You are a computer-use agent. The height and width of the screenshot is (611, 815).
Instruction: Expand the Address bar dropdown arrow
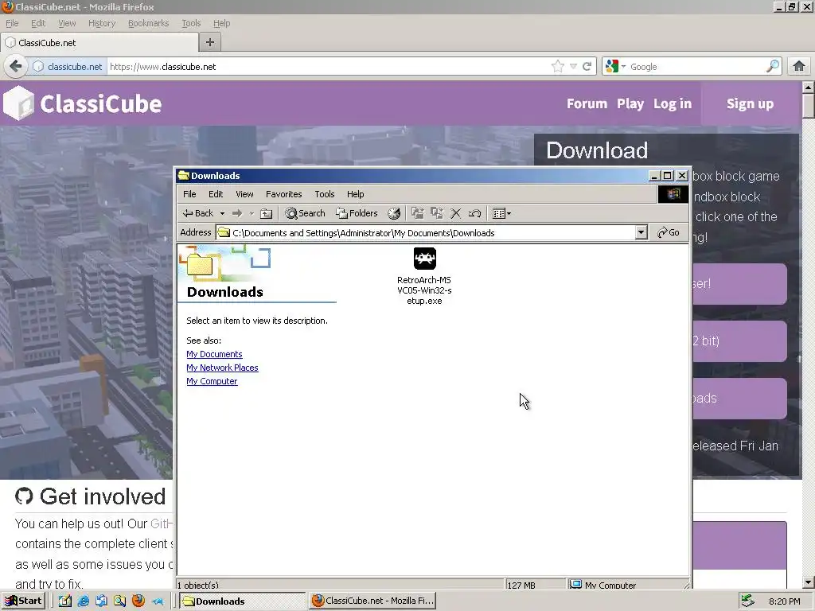click(x=641, y=232)
